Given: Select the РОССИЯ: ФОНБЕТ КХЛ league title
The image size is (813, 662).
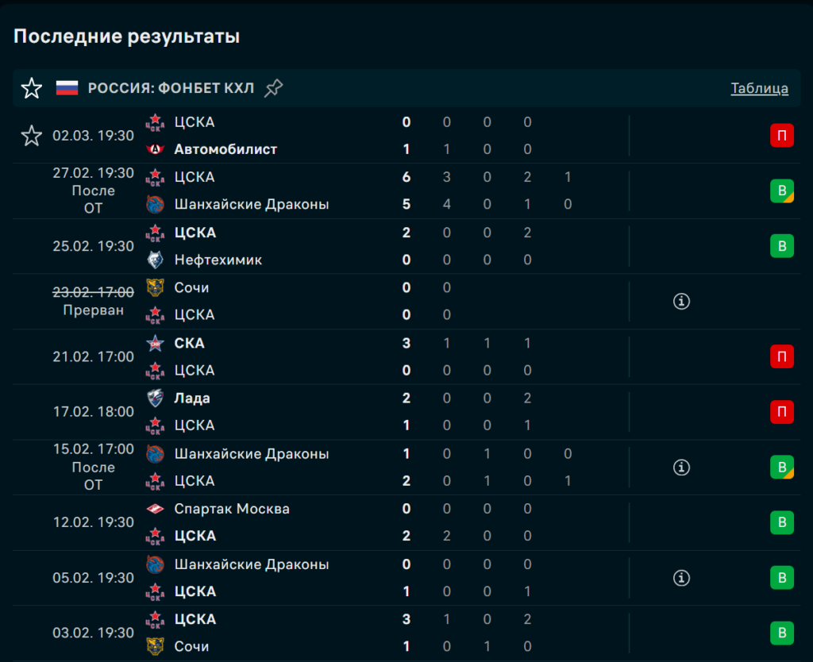Looking at the screenshot, I should click(171, 88).
